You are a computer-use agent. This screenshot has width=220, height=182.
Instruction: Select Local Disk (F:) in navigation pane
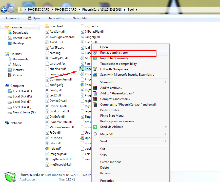pos(22,107)
